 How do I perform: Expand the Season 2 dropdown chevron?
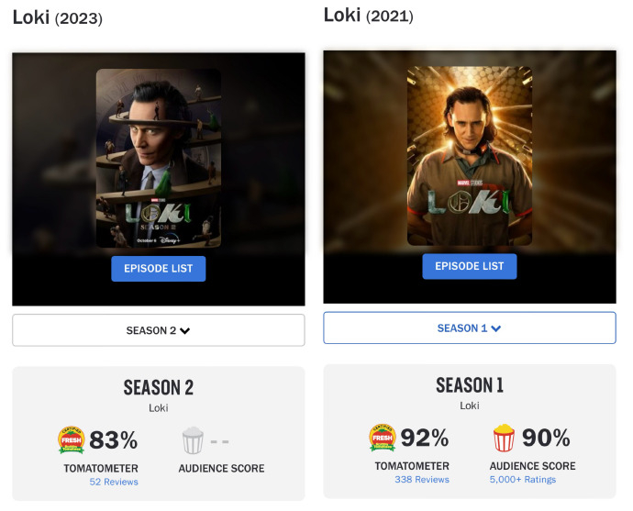click(x=185, y=331)
